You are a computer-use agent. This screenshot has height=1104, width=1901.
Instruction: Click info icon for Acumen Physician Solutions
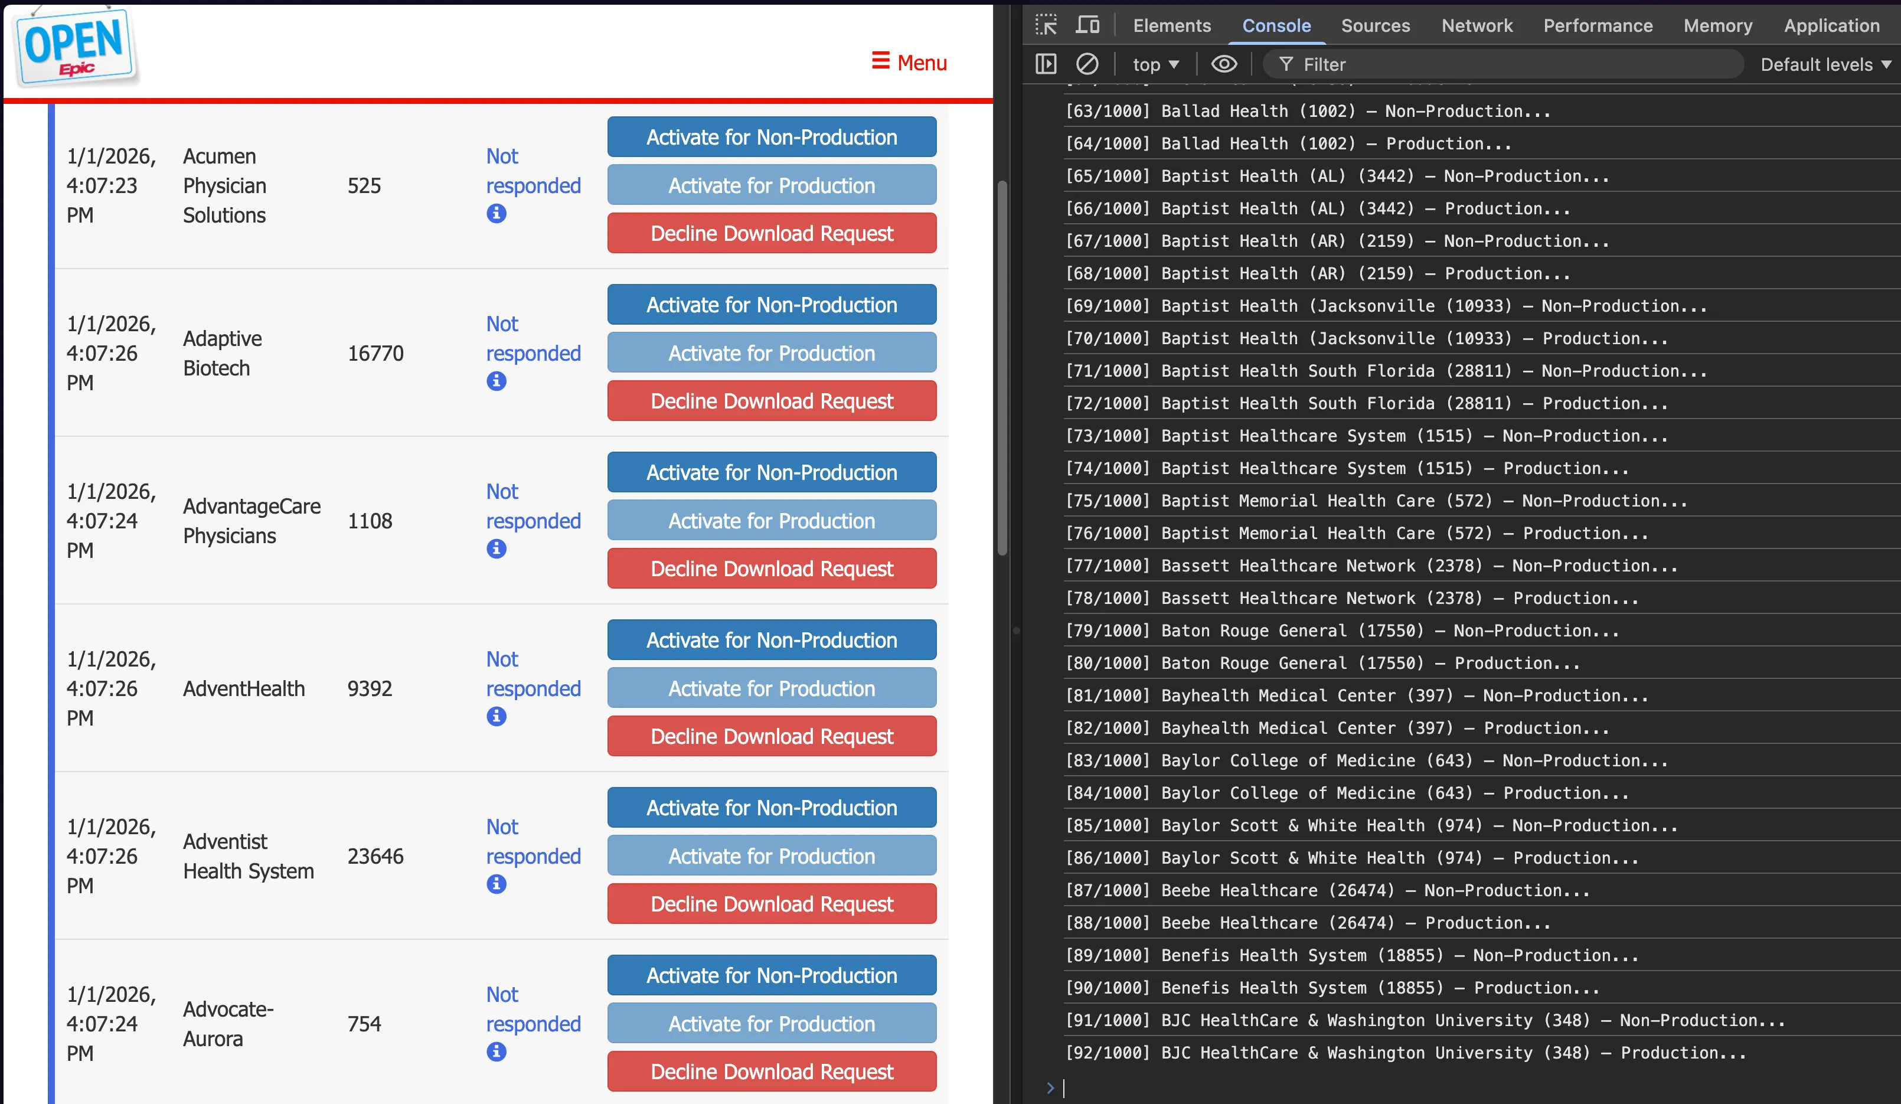click(497, 214)
